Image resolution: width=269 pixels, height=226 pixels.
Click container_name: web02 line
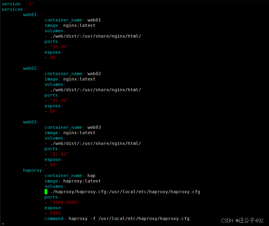pyautogui.click(x=72, y=74)
